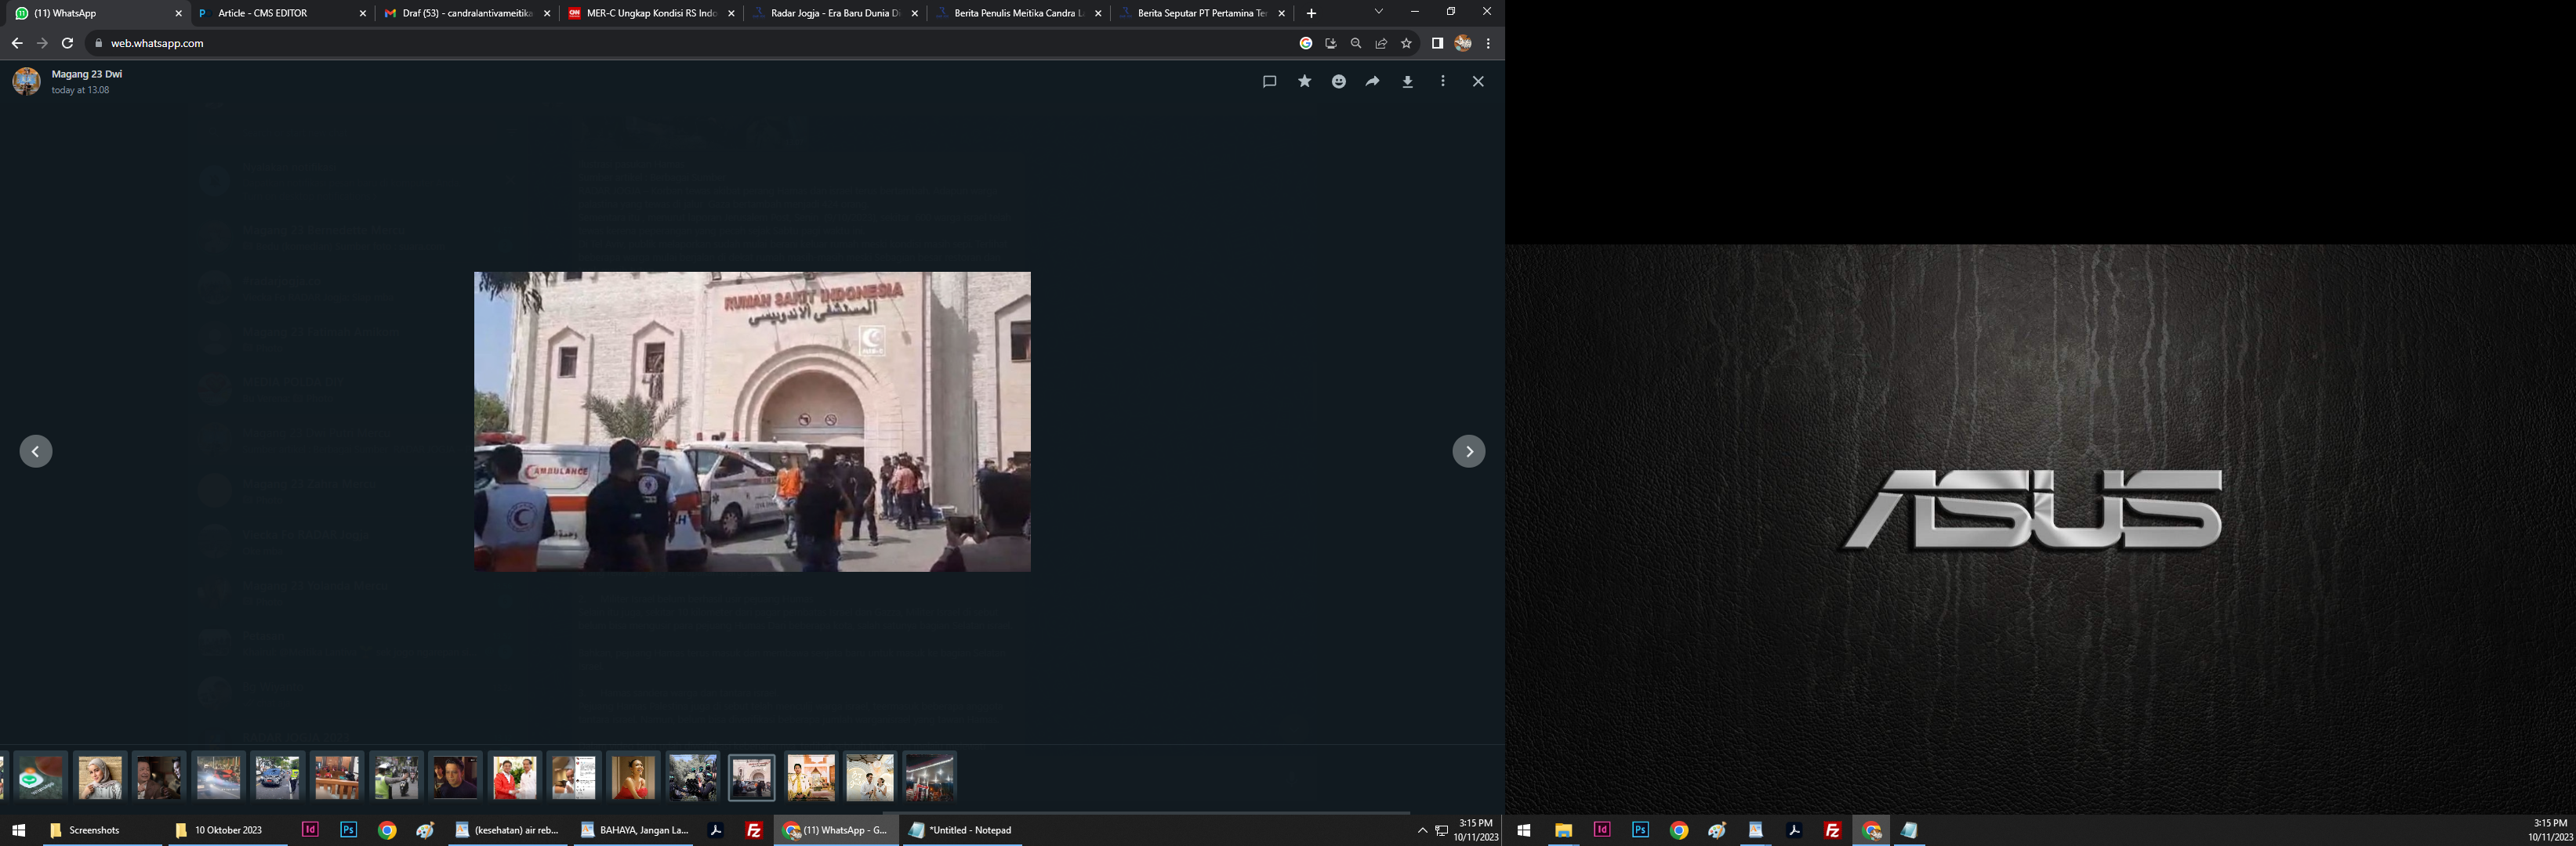Viewport: 2576px width, 846px height.
Task: Select the last thumbnail in the strip
Action: pos(930,777)
